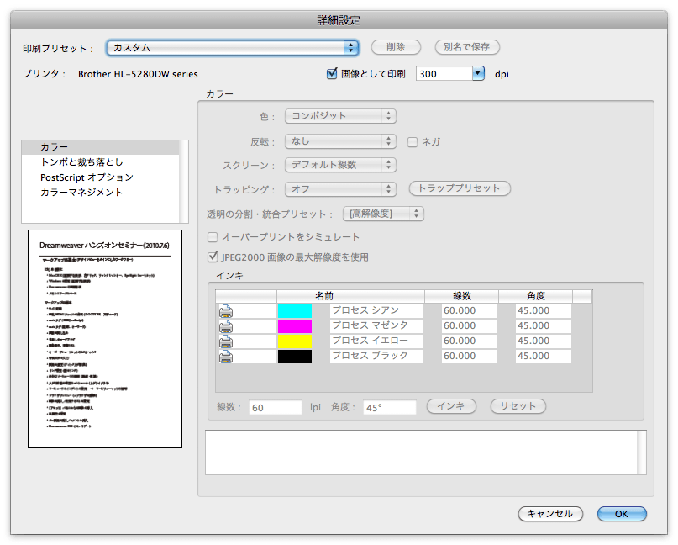Click the 角度 column header in ink table
678x545 pixels.
[x=536, y=296]
